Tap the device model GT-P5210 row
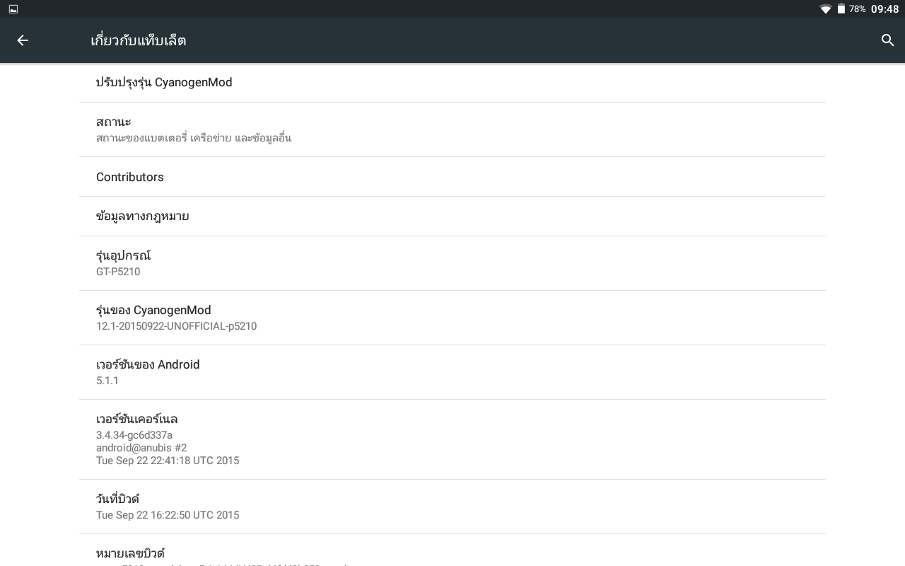 452,263
